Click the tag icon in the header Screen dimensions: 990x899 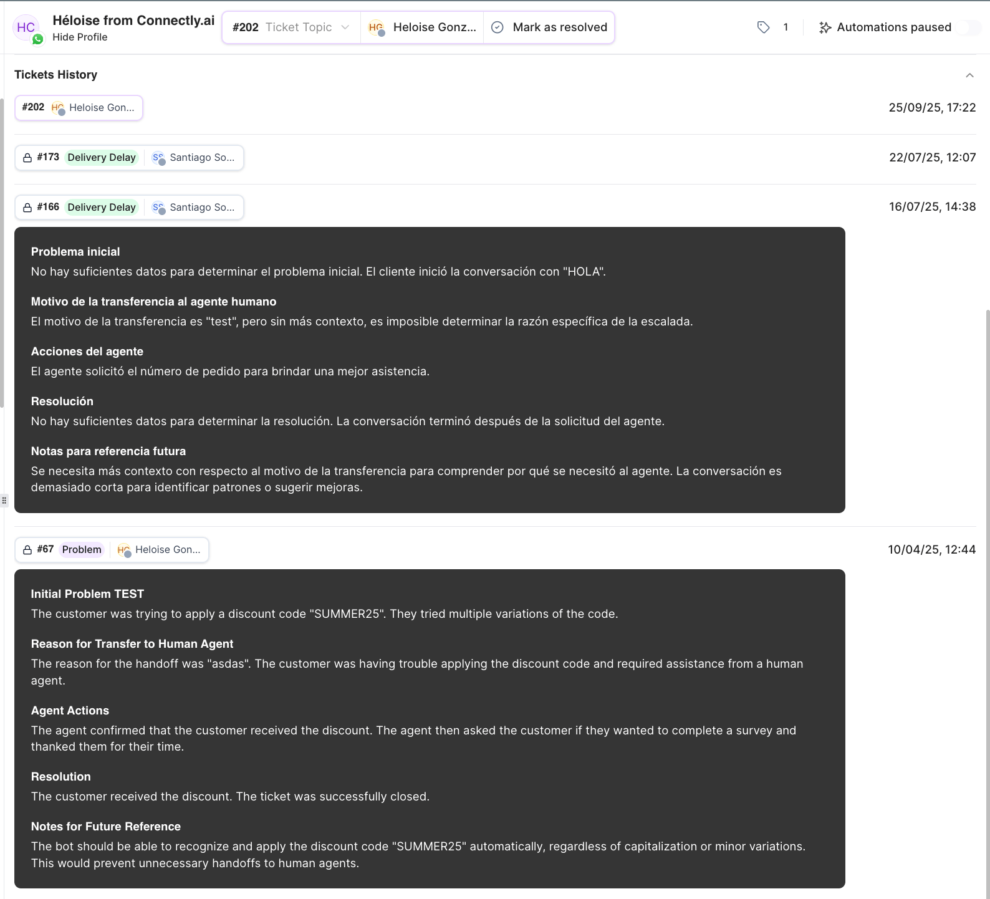point(763,27)
